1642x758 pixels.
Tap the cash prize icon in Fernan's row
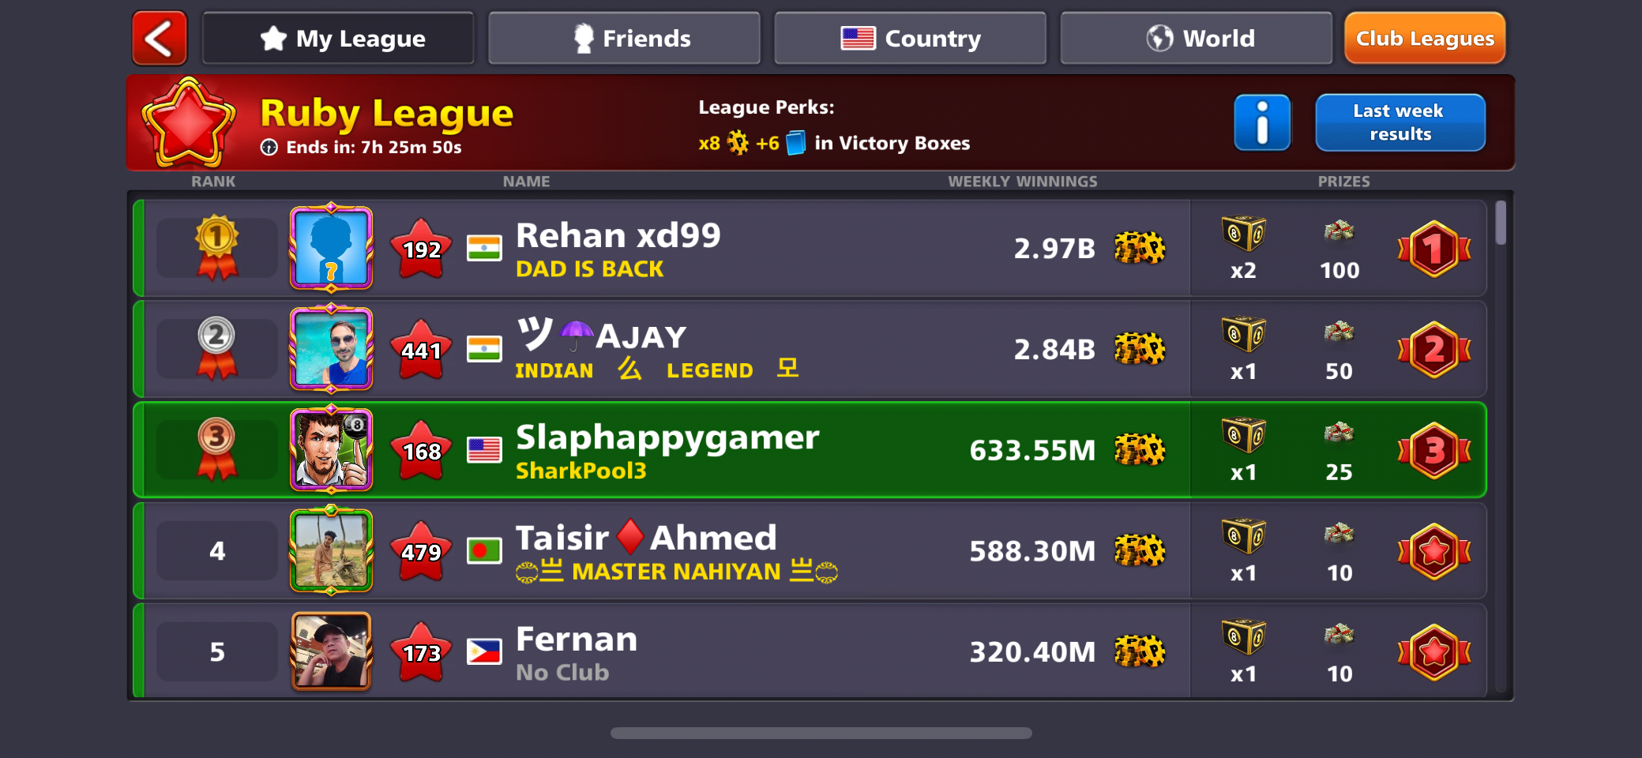coord(1339,635)
